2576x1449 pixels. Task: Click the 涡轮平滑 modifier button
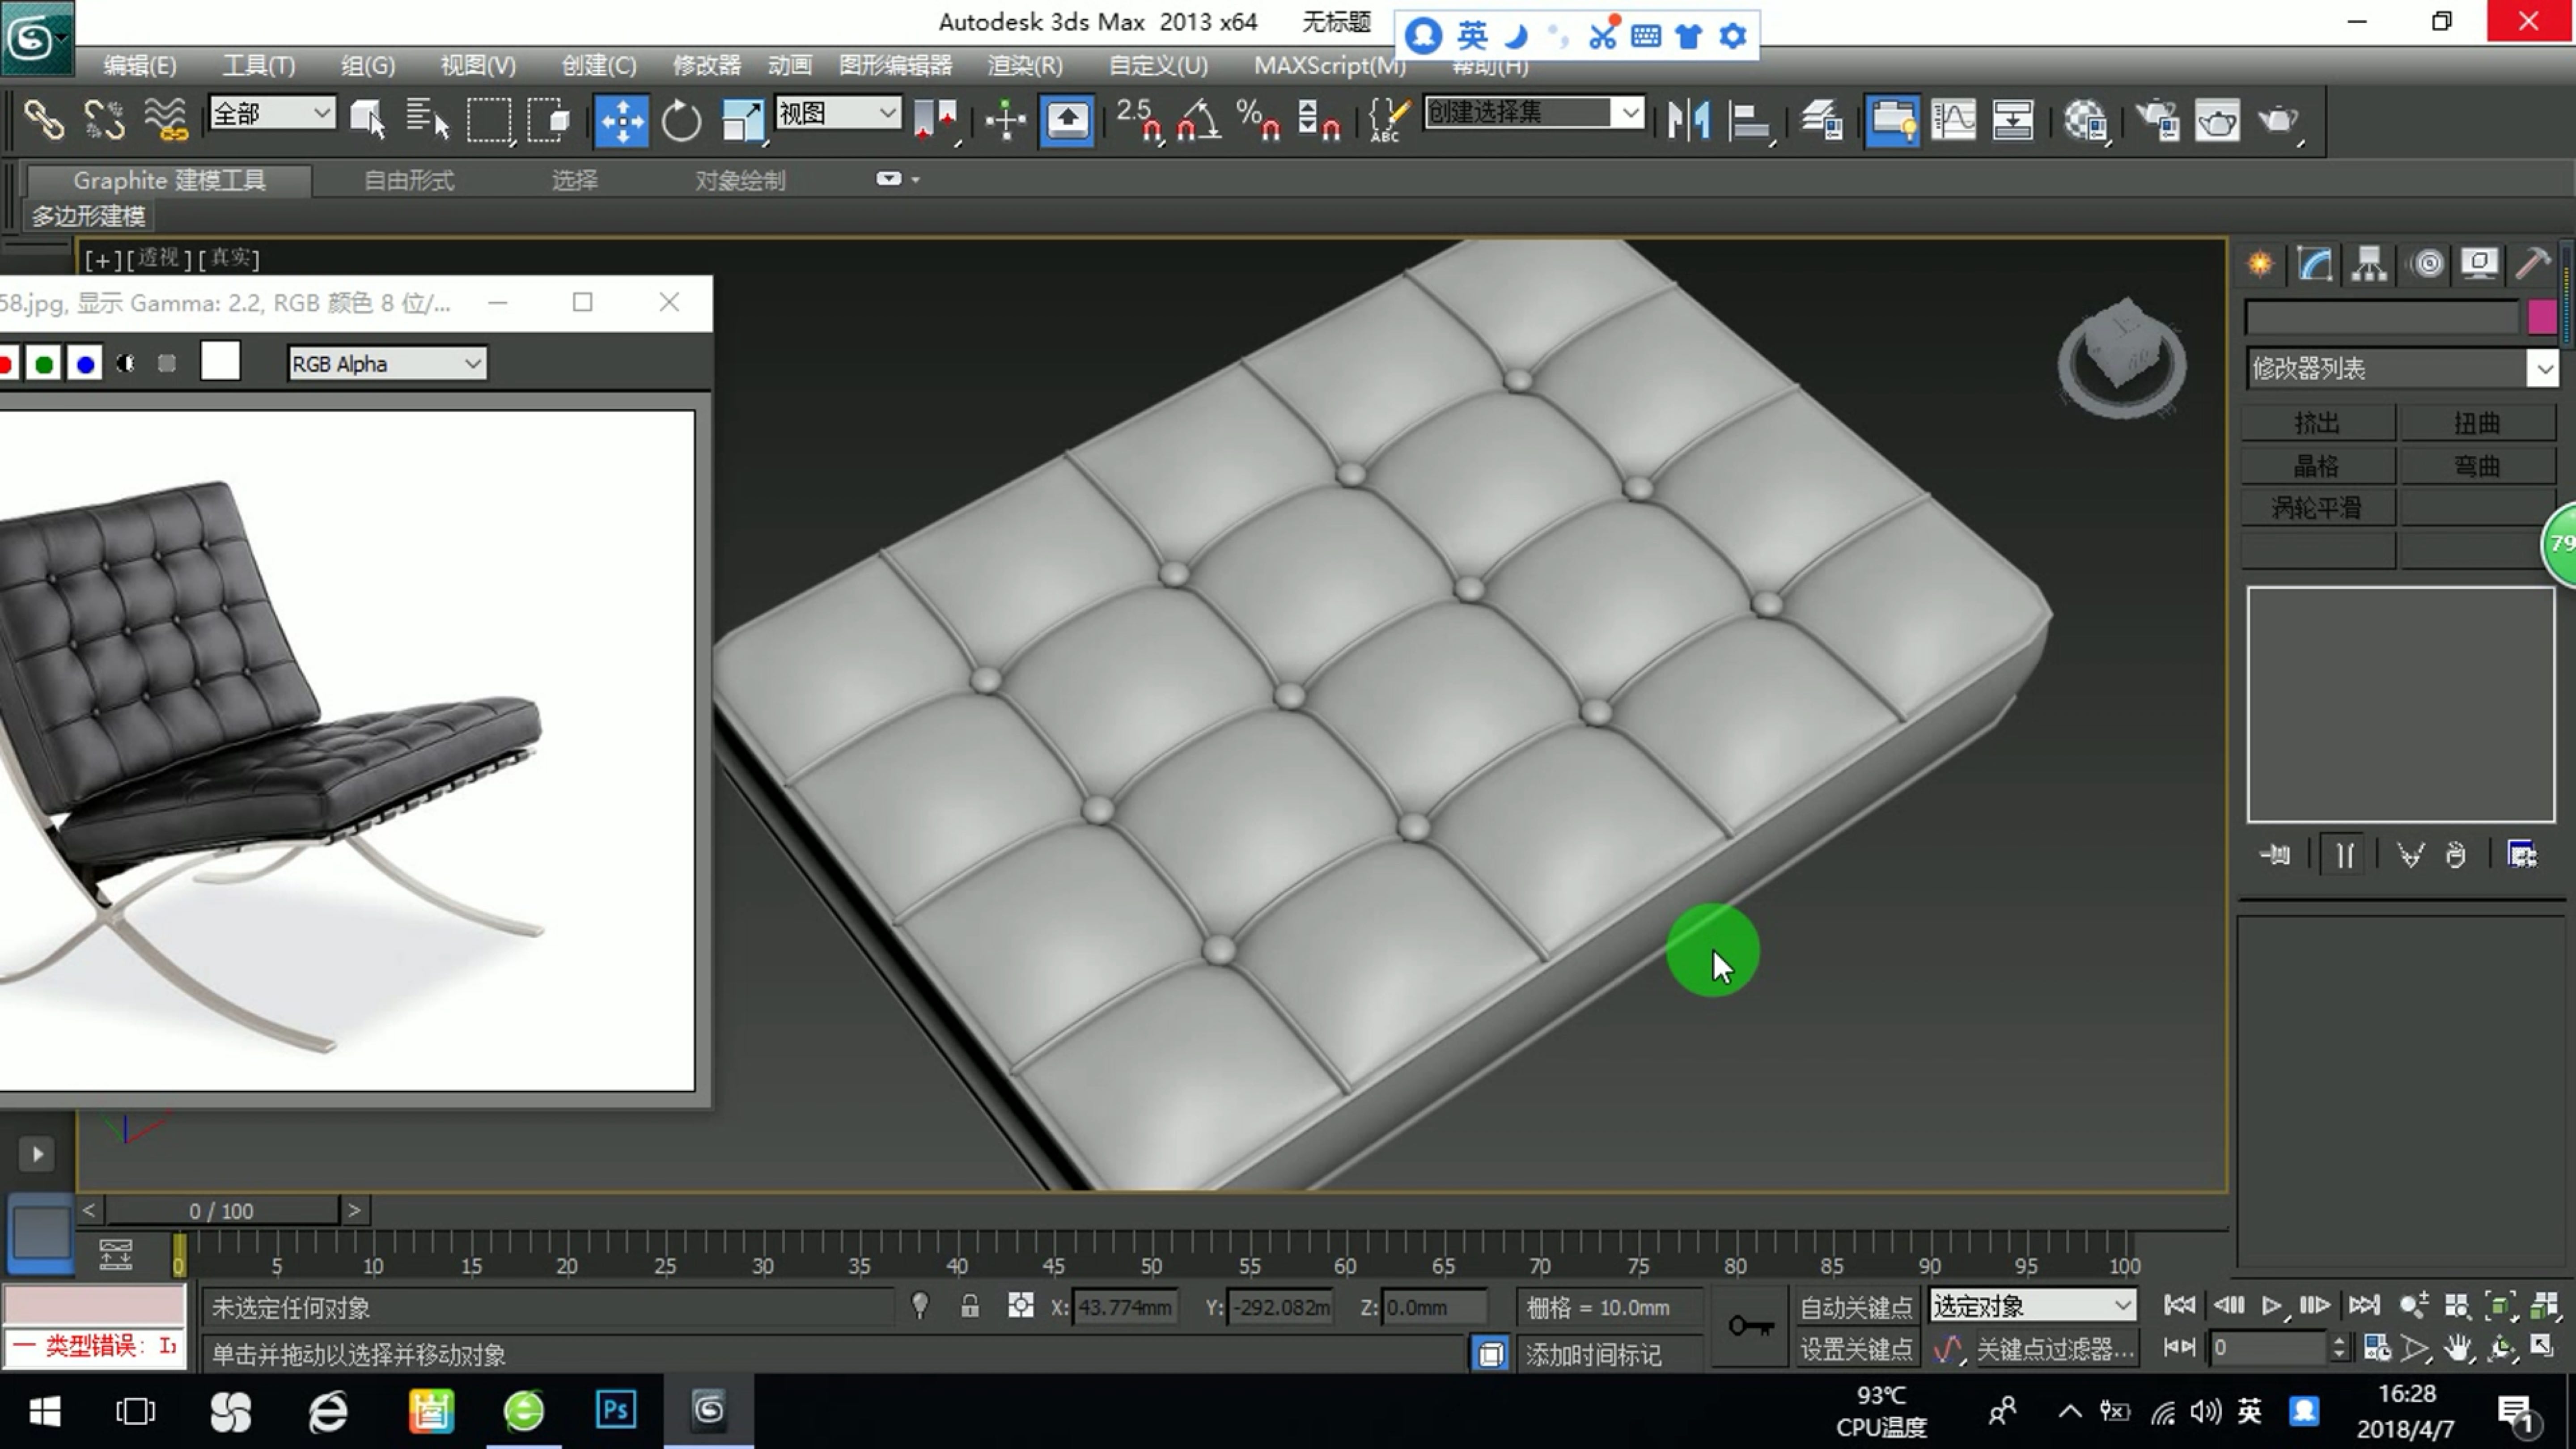2316,507
